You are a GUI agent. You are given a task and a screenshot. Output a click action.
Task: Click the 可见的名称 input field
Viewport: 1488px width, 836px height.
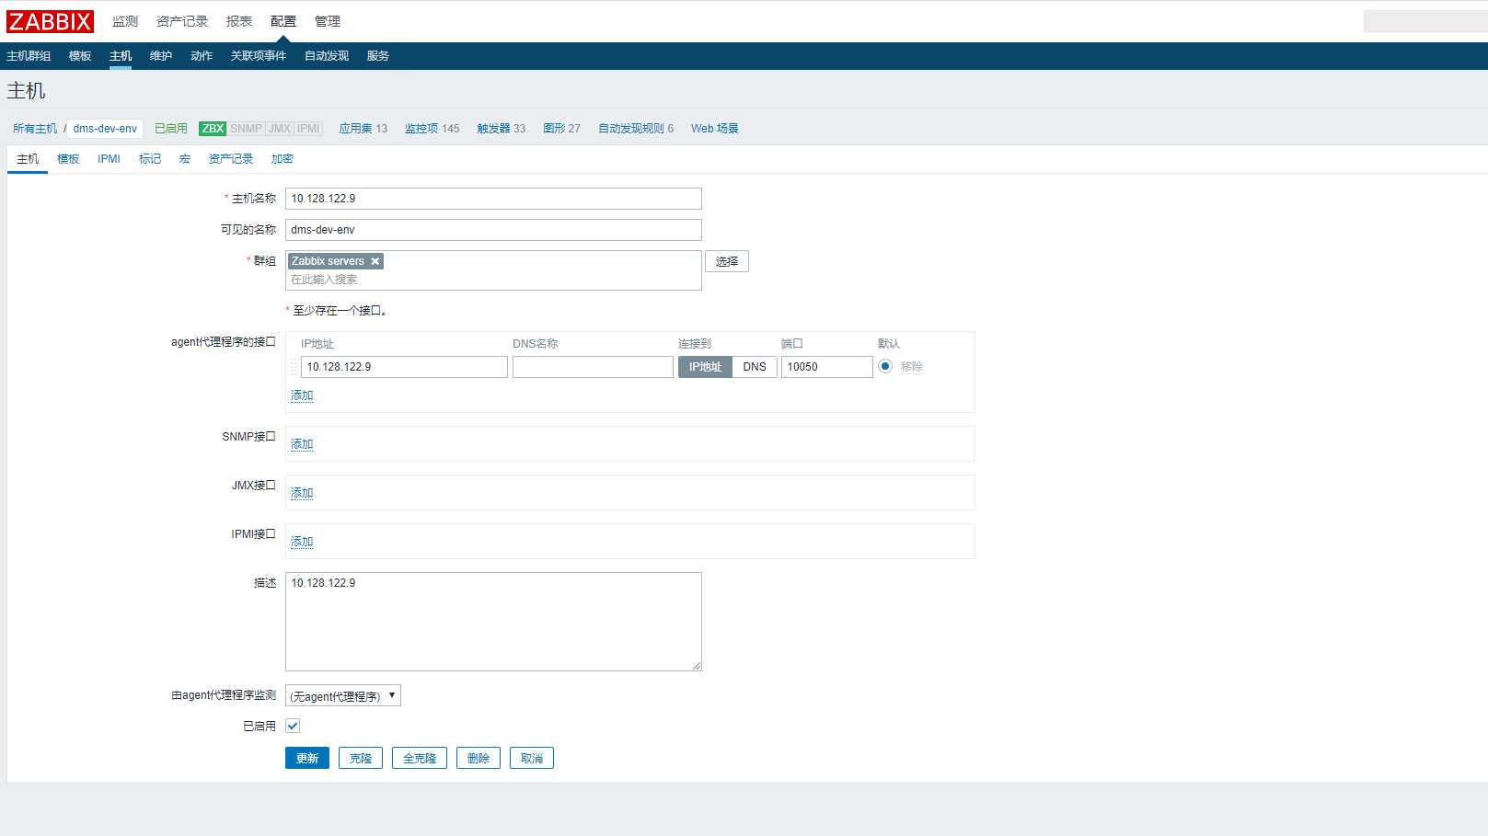[x=493, y=230]
